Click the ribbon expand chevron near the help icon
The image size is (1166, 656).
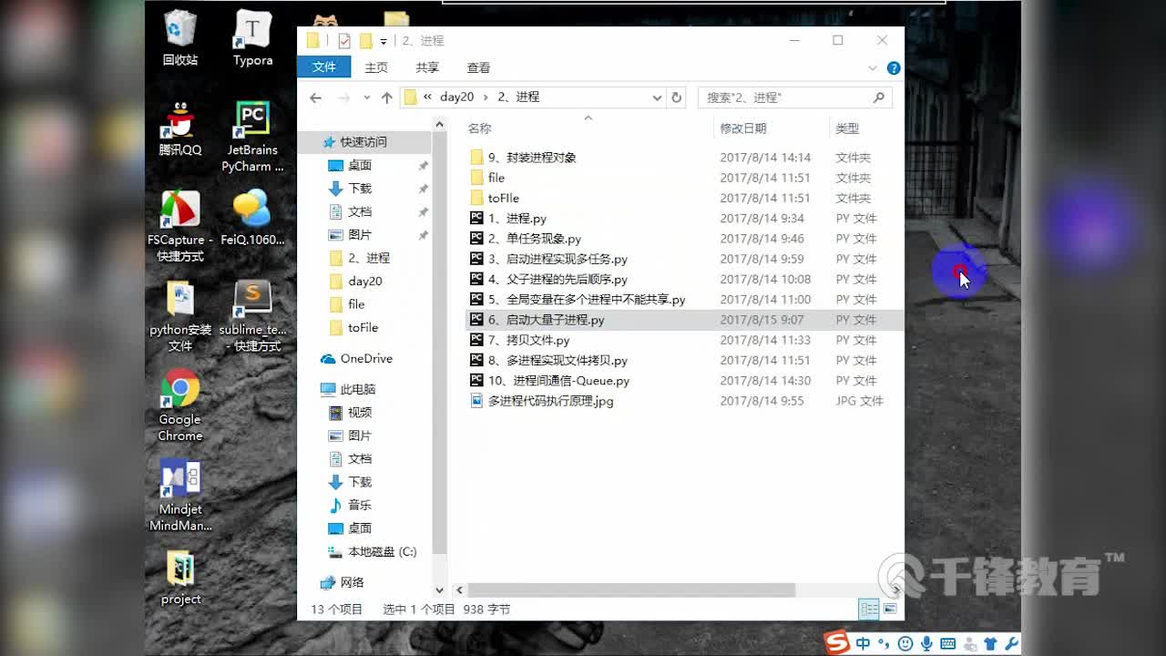[x=872, y=67]
